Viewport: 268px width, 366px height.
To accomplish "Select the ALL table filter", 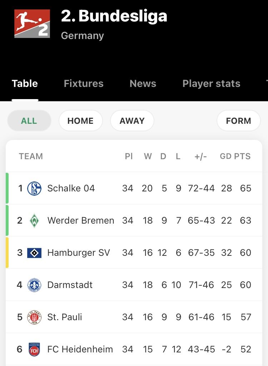I will [x=29, y=121].
